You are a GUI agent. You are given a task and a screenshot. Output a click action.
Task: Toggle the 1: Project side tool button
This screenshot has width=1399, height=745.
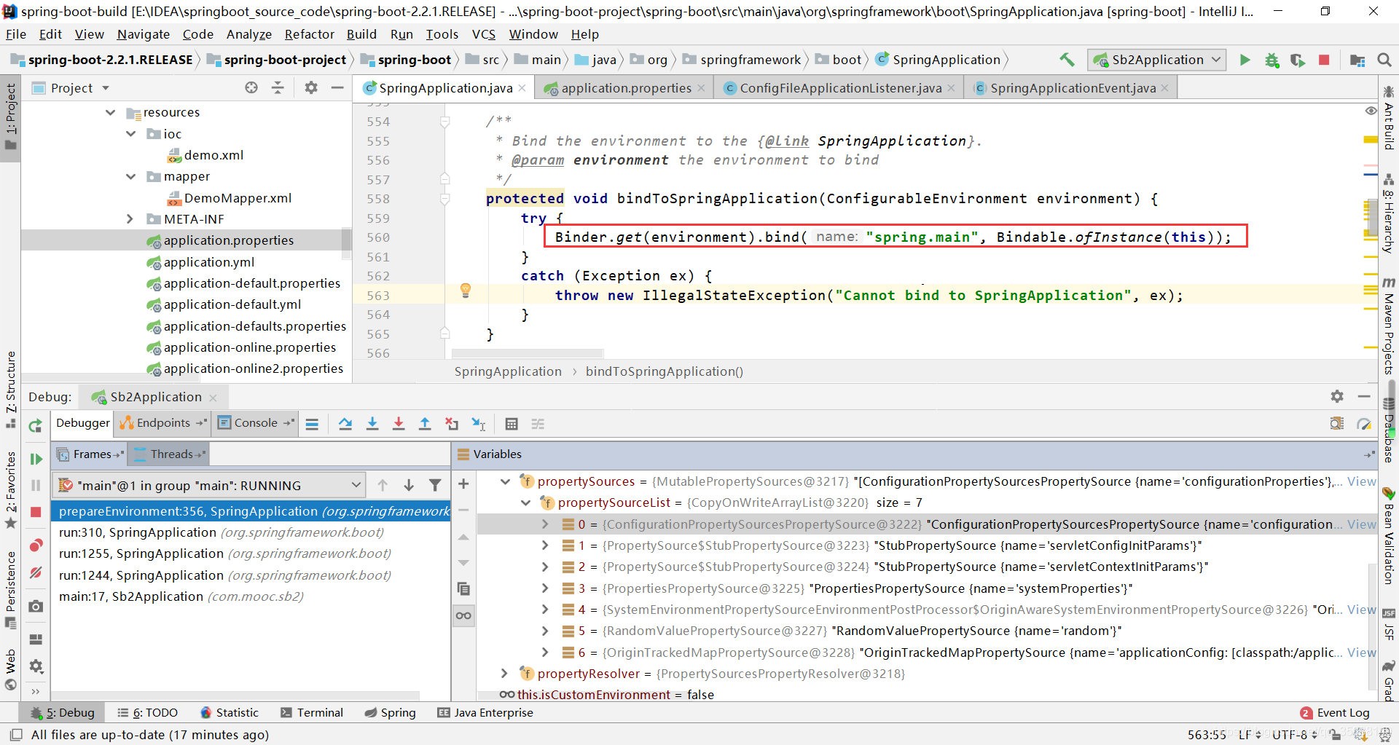pyautogui.click(x=10, y=117)
